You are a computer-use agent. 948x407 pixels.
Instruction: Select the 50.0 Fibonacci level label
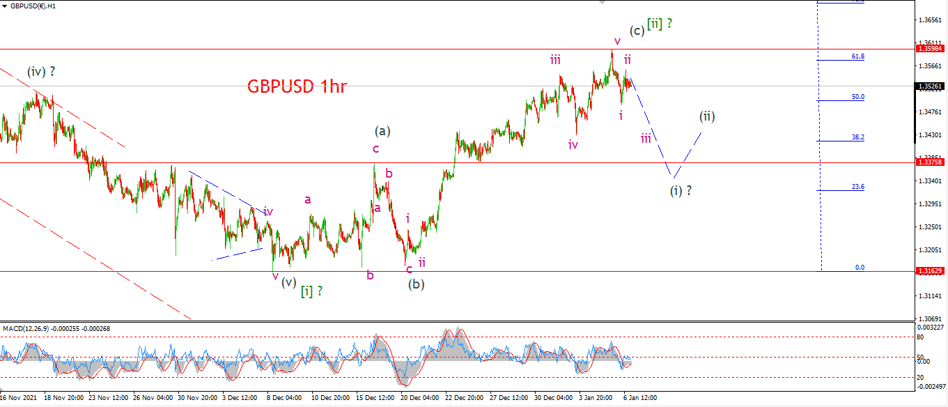pos(858,97)
